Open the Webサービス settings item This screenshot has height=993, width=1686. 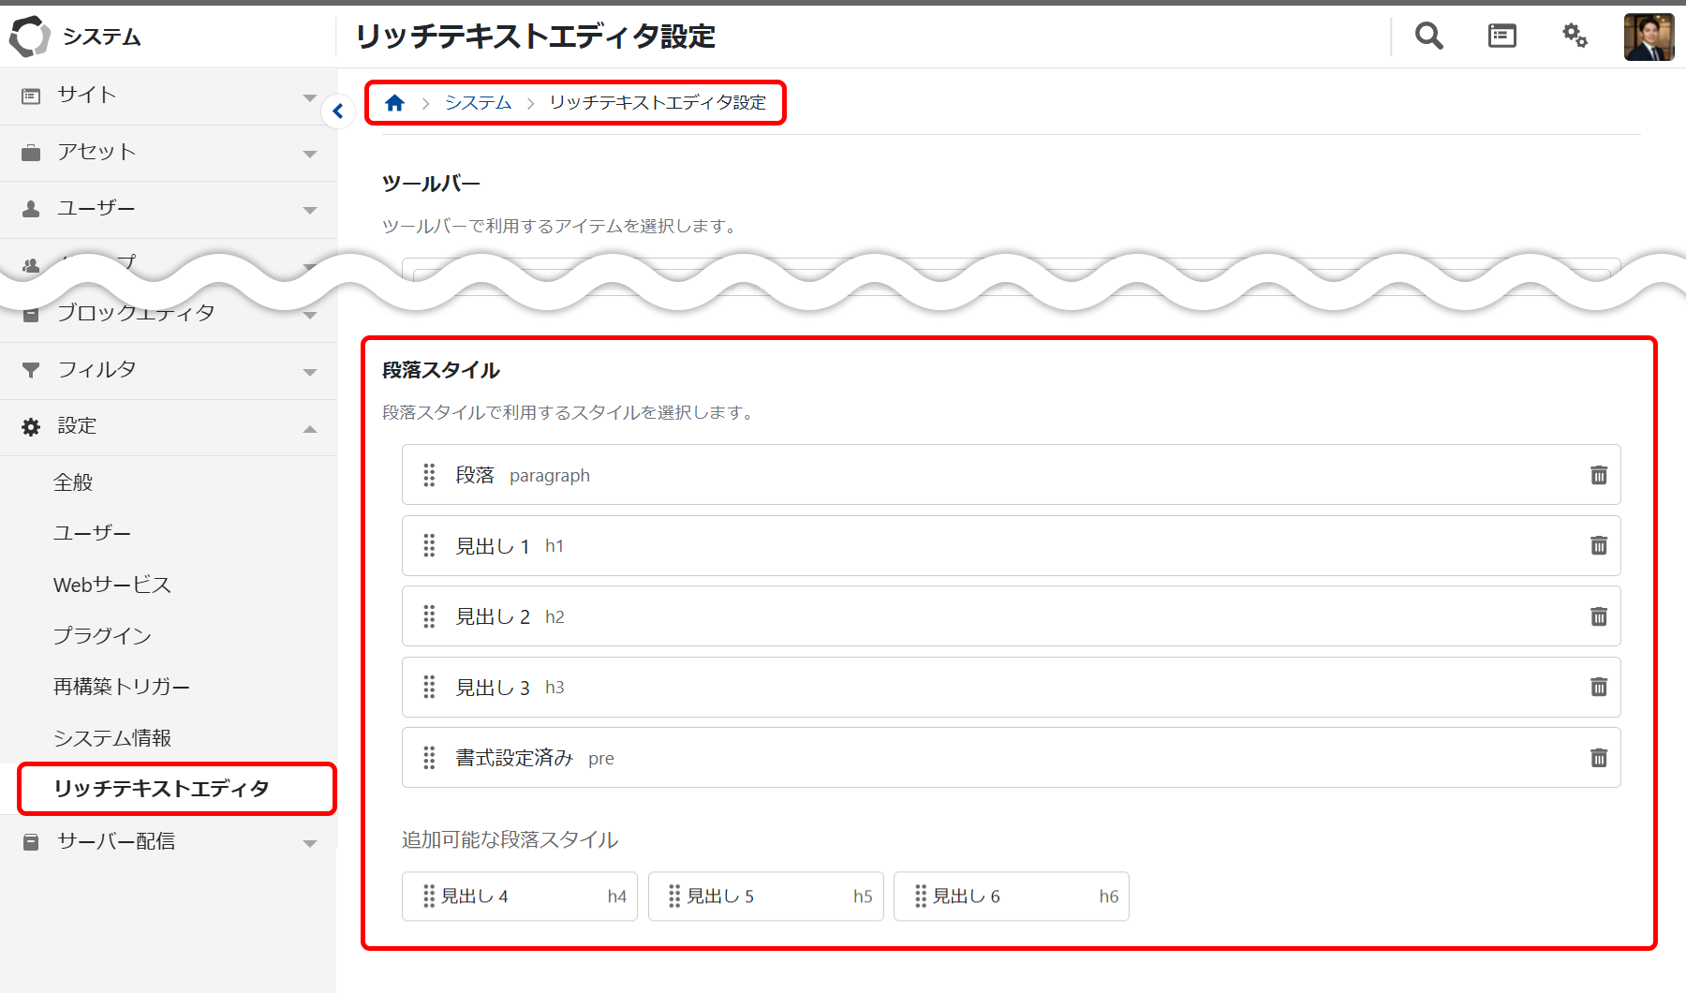point(112,585)
